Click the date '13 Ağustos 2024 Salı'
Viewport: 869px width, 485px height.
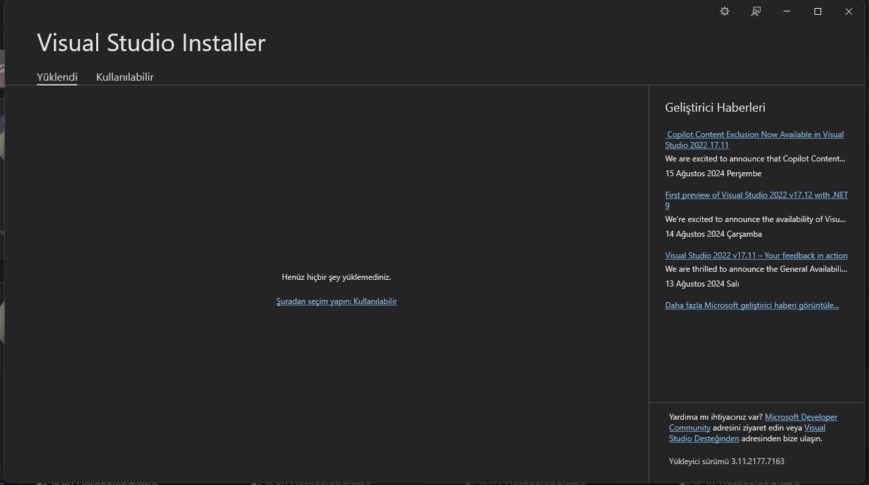click(702, 284)
